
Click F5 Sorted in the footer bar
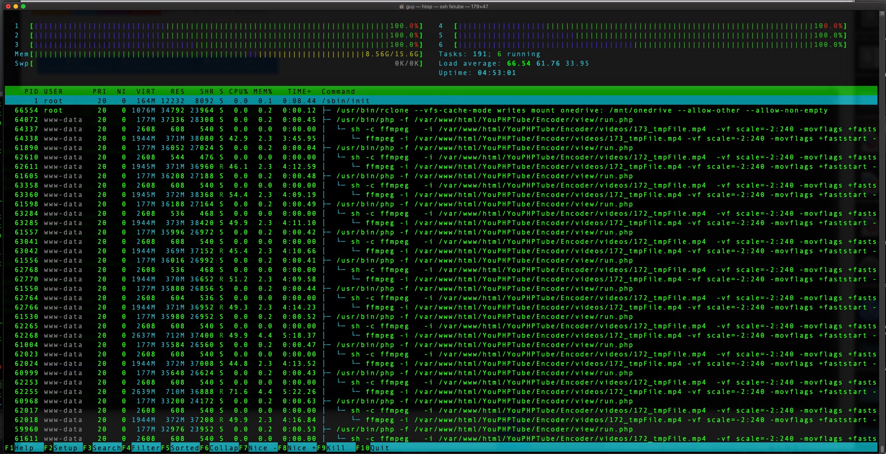(x=180, y=448)
